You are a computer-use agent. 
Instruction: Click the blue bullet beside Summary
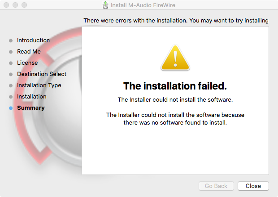click(x=11, y=108)
